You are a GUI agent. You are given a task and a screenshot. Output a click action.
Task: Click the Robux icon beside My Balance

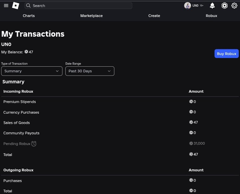(26, 52)
